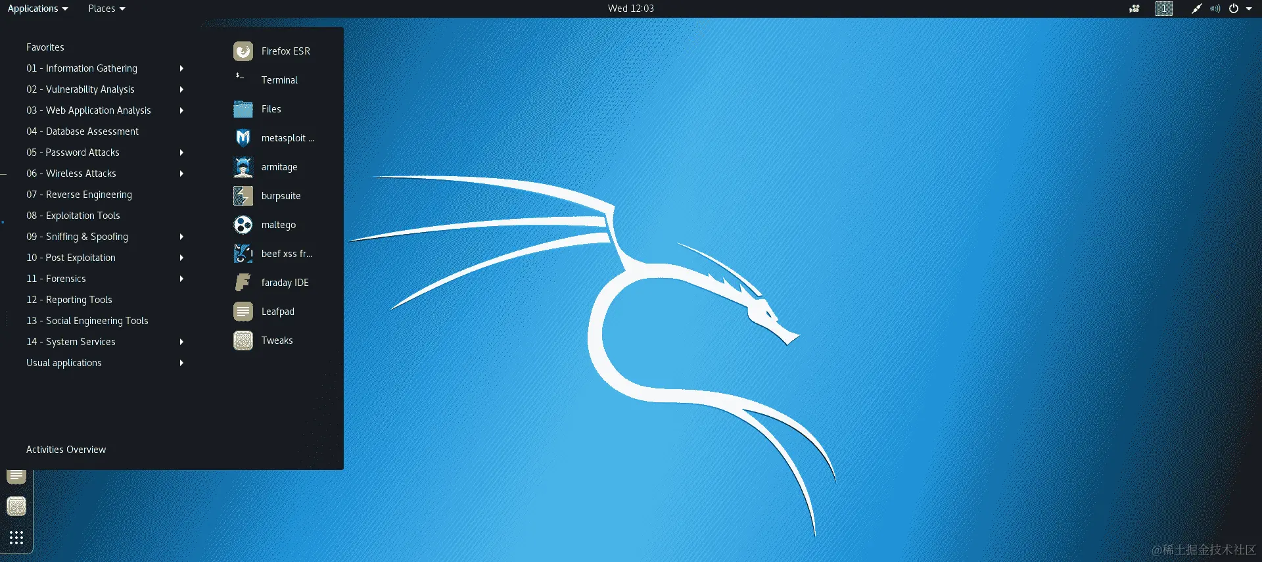
Task: Click the 06 - Wireless Attacks label
Action: (71, 174)
